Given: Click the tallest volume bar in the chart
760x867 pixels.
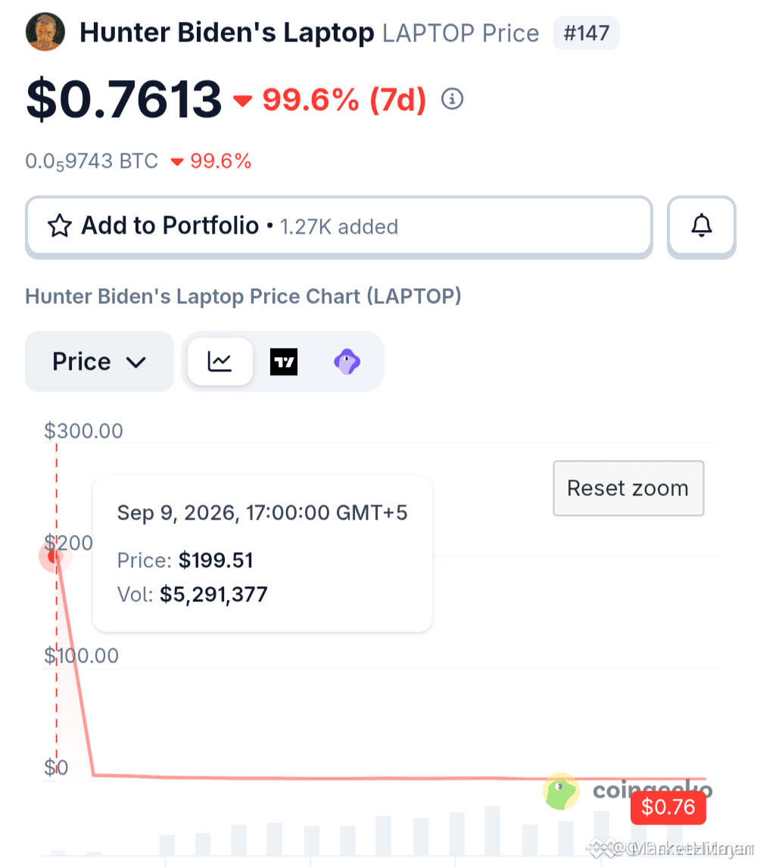Looking at the screenshot, I should pos(492,831).
